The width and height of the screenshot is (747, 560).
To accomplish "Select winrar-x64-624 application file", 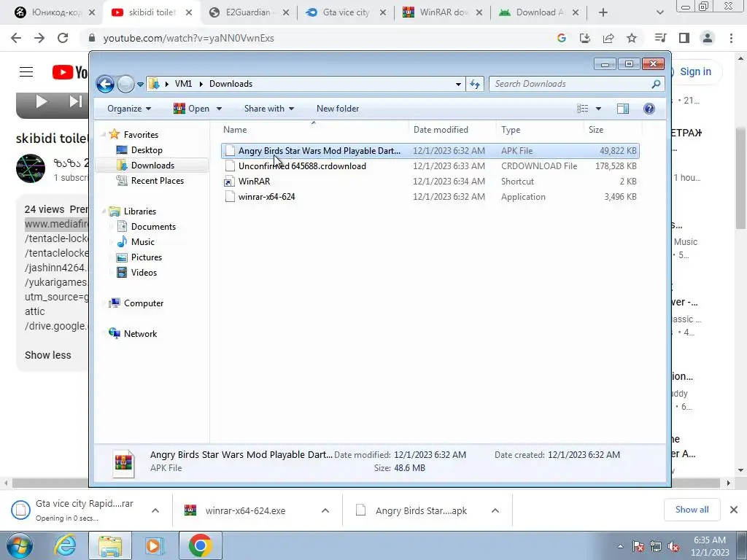I will tap(430, 197).
